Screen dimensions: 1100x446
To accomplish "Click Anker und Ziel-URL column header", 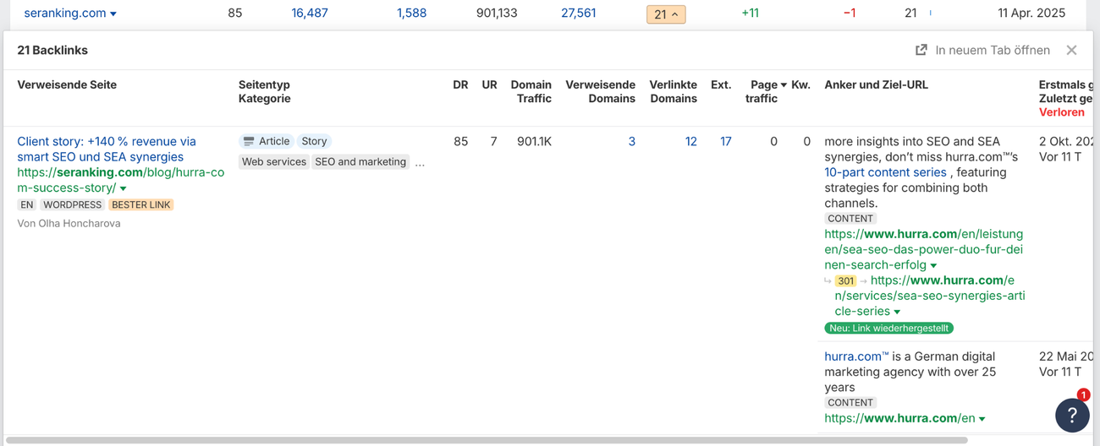I will pos(876,84).
